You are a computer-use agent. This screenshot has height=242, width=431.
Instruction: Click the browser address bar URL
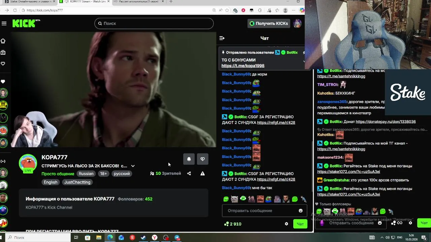pyautogui.click(x=44, y=10)
